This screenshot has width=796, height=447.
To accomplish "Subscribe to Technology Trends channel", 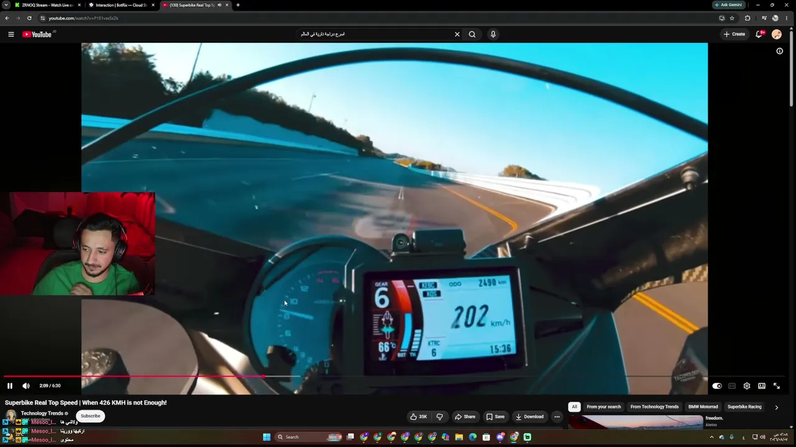I will (90, 416).
